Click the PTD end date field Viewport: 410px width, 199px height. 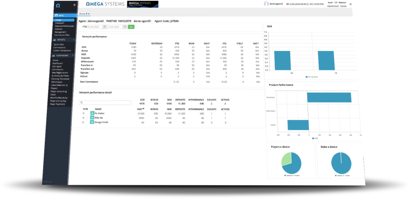click(115, 27)
